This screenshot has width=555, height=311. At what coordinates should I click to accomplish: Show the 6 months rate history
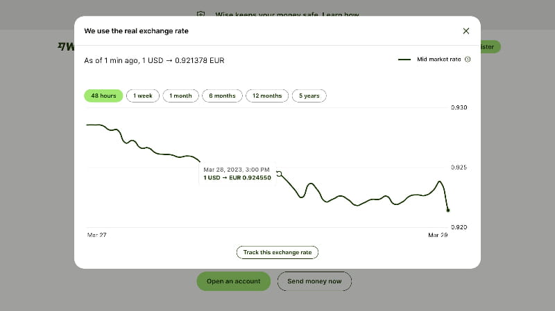[222, 96]
